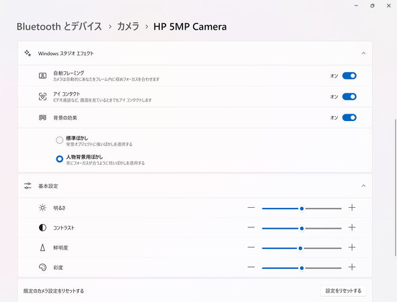The height and width of the screenshot is (302, 397).
Task: Click the HP 5MP Camera page title
Action: click(190, 27)
